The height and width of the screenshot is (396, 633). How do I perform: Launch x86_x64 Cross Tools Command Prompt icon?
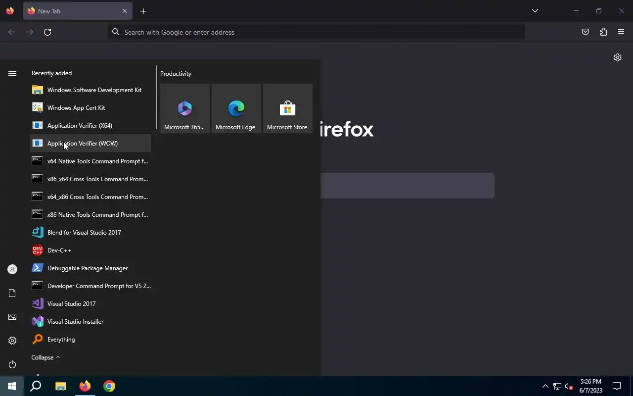pos(38,179)
